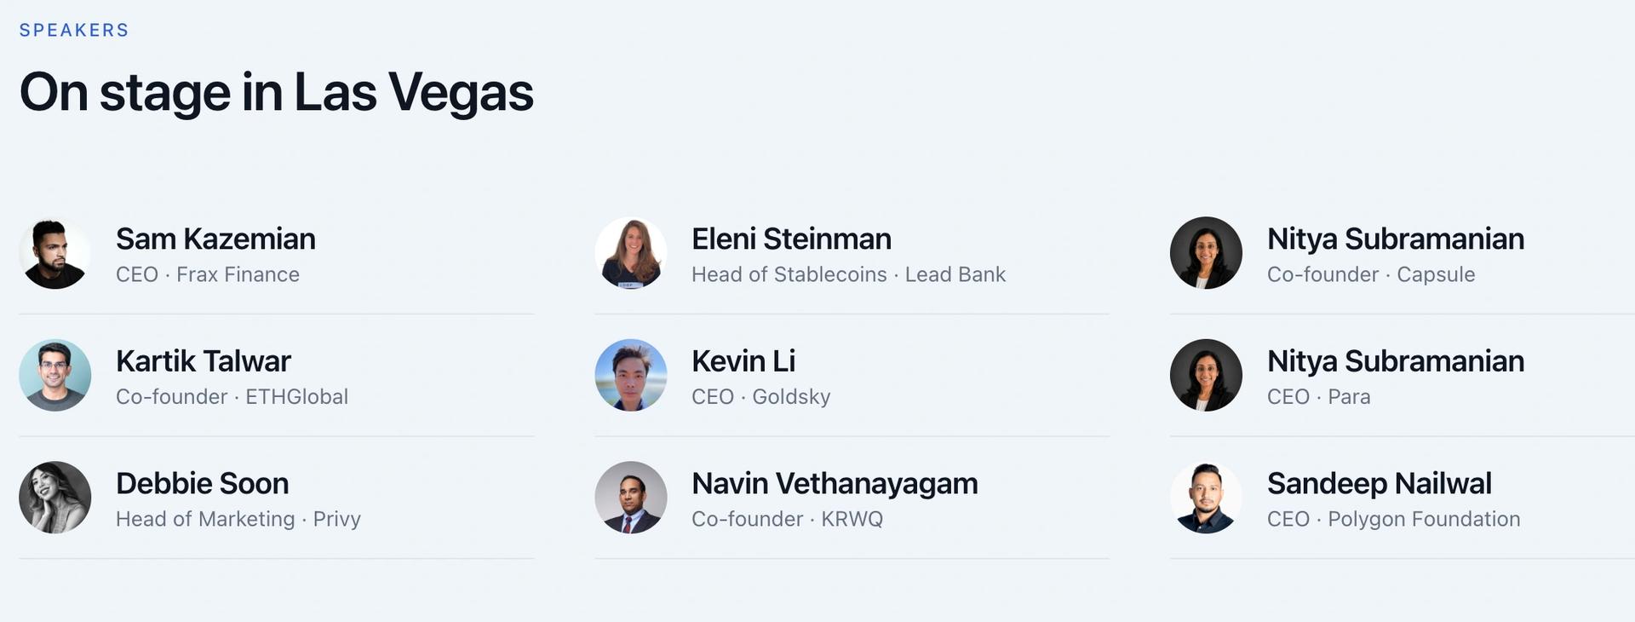
Task: Open the Kartik Talwar name link
Action: (x=204, y=361)
